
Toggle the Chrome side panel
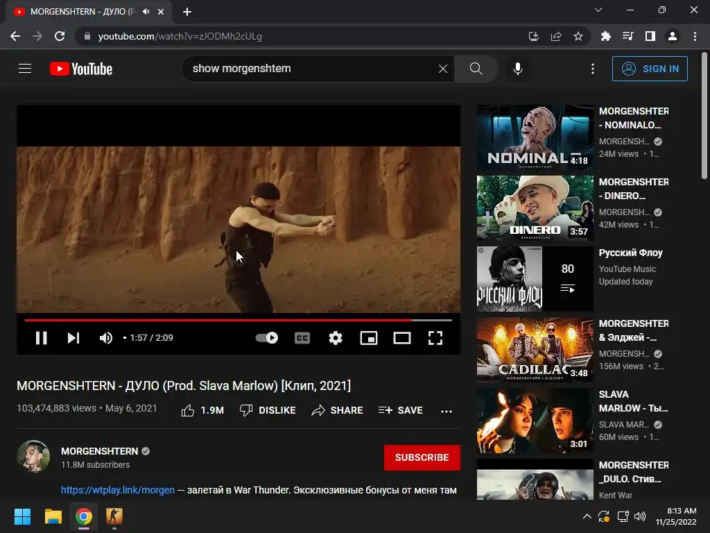point(650,36)
